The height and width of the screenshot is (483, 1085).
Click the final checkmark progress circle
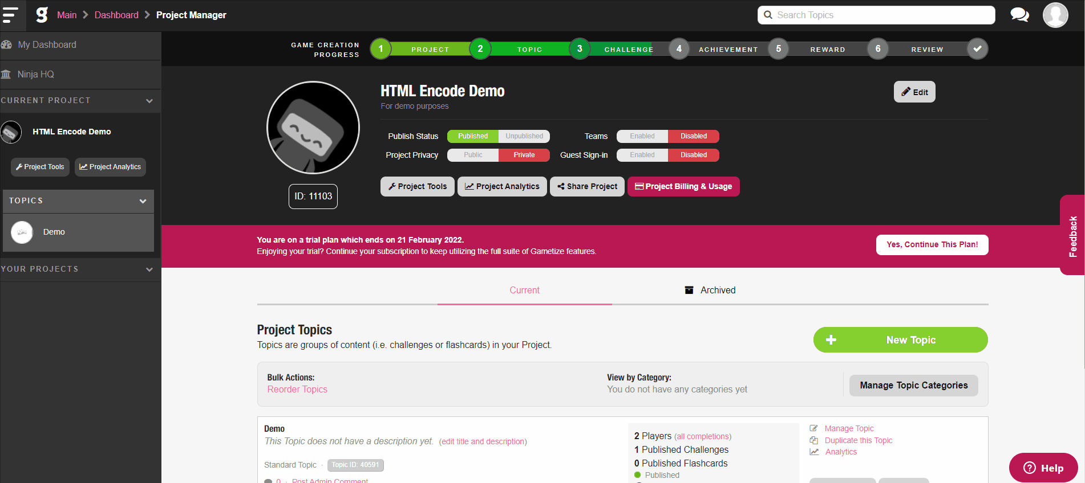coord(977,49)
